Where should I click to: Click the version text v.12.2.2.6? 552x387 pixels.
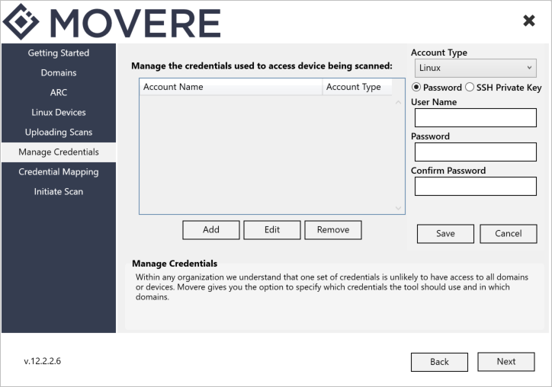click(42, 361)
